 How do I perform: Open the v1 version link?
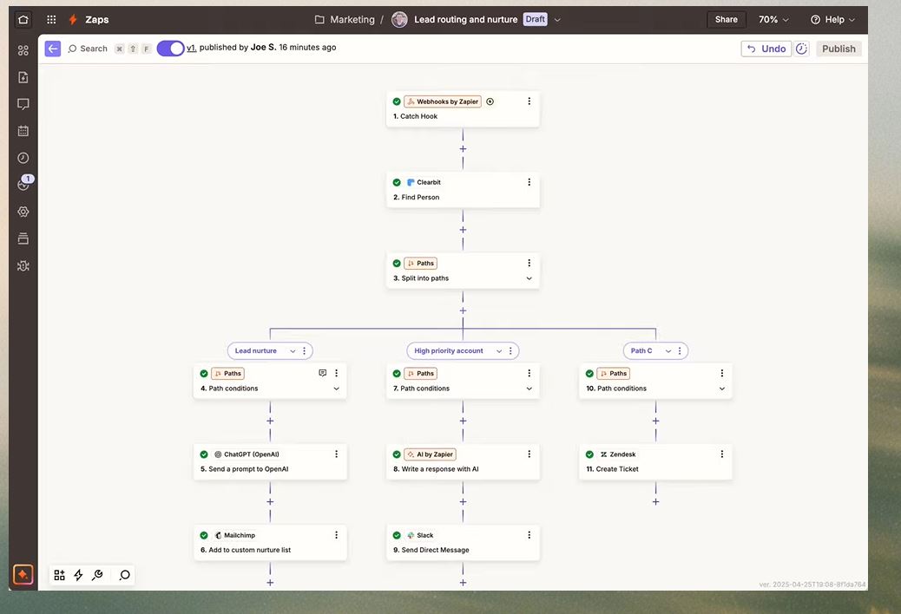(x=191, y=48)
